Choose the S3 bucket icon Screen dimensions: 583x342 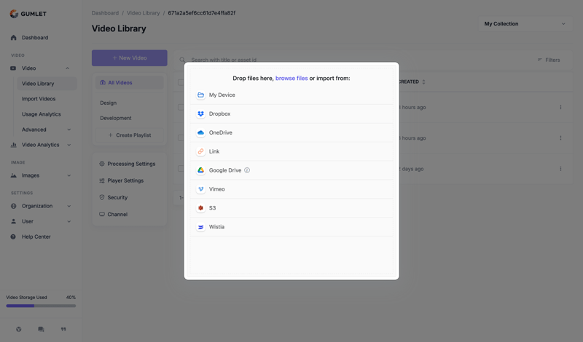point(201,208)
